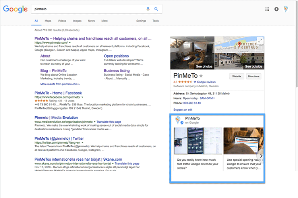The image size is (298, 198).
Task: Click About 713 000 results text
Action: click(x=57, y=30)
